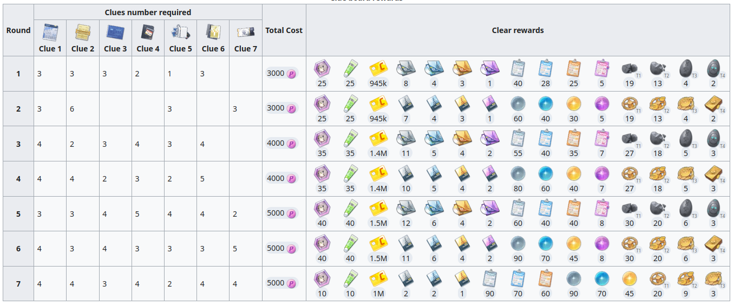The height and width of the screenshot is (305, 734).
Task: Click the Clue 3 blue card icon
Action: [x=115, y=33]
